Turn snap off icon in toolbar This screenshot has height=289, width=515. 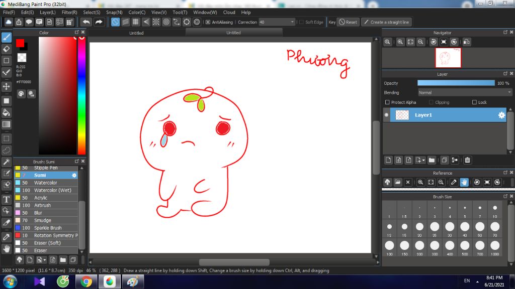point(115,22)
